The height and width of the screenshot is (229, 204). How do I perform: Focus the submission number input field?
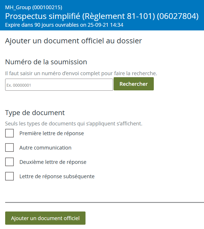click(59, 85)
